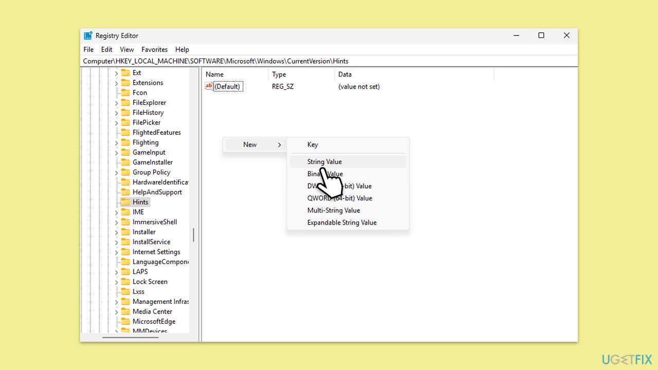This screenshot has height=370, width=658.
Task: Click the REG_SZ type cell
Action: [x=283, y=86]
